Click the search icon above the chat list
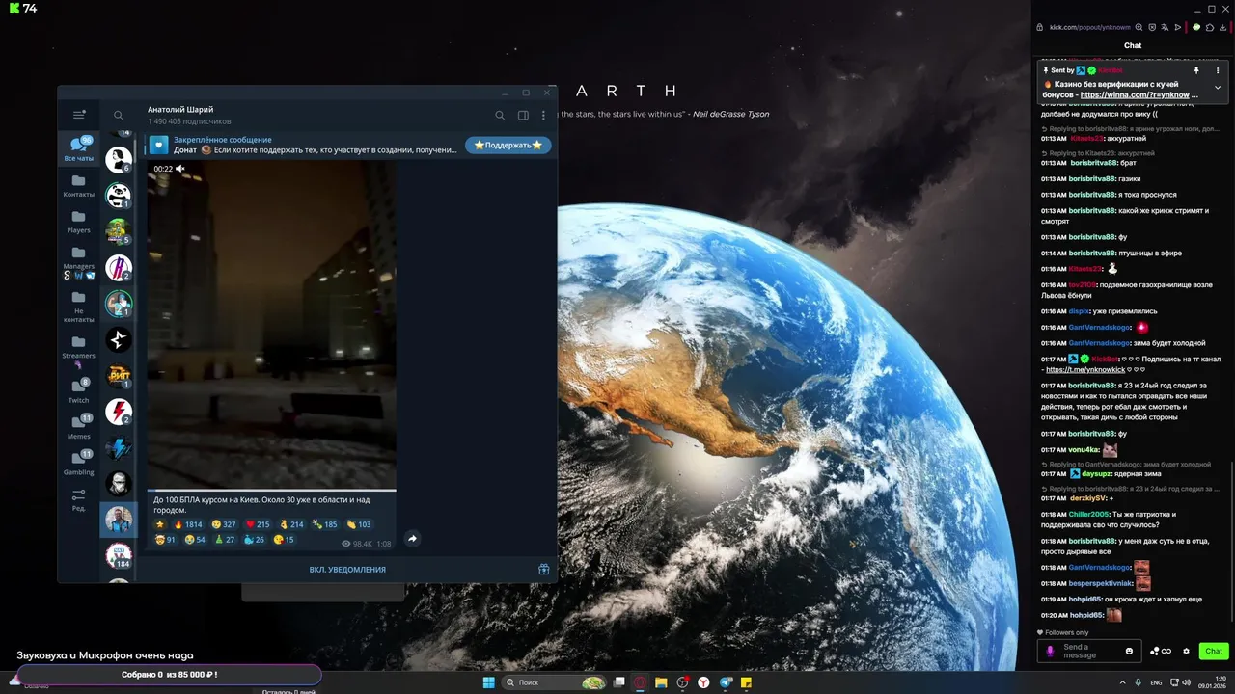Viewport: 1235px width, 694px height. pyautogui.click(x=119, y=115)
